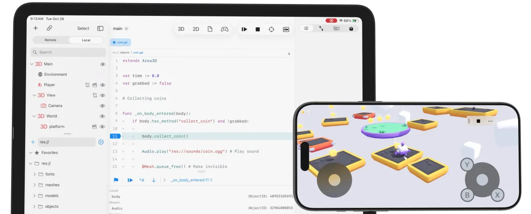Expand the meshes folder
This screenshot has width=531, height=214.
pyautogui.click(x=35, y=185)
